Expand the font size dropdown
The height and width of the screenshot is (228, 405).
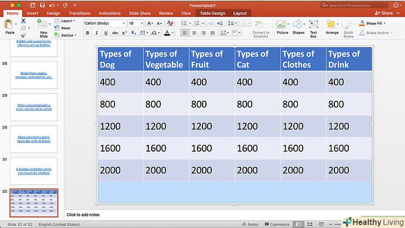point(141,23)
